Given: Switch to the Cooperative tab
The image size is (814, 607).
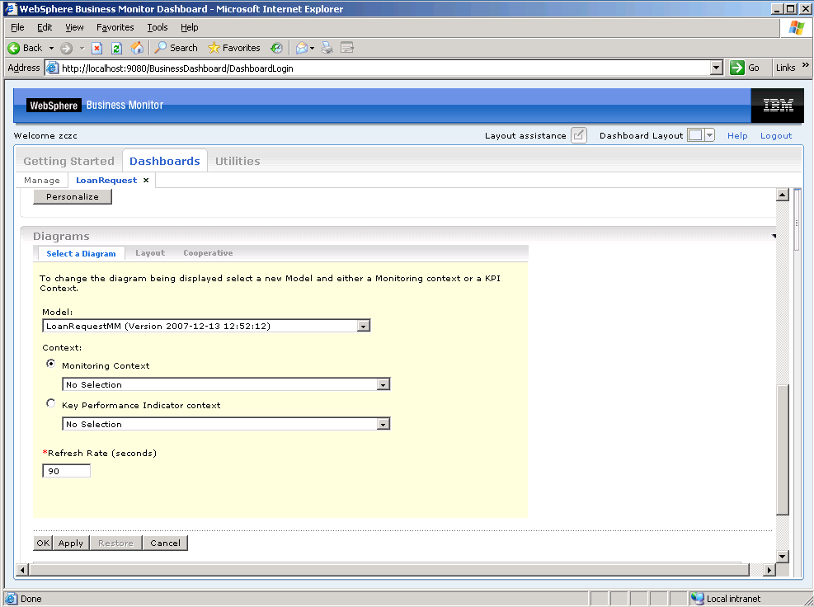Looking at the screenshot, I should point(208,253).
